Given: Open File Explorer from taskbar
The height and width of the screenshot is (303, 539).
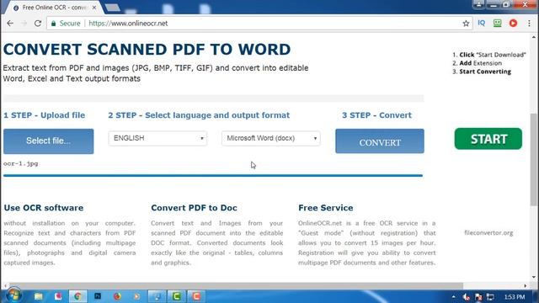Looking at the screenshot, I should pyautogui.click(x=38, y=296).
